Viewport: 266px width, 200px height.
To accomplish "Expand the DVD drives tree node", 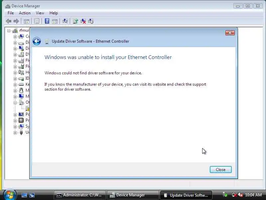I will point(15,55).
